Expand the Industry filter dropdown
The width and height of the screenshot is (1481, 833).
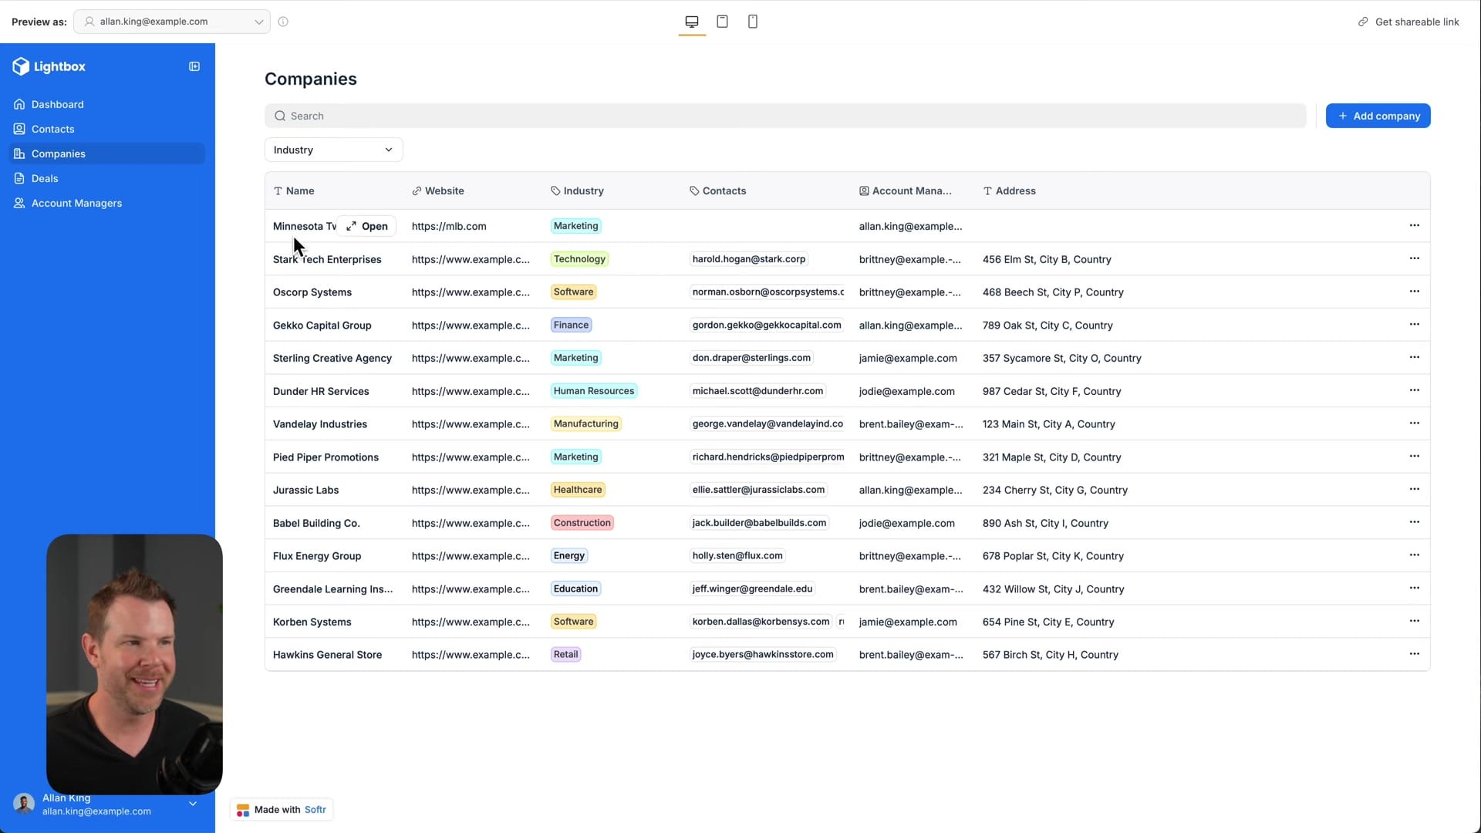333,150
